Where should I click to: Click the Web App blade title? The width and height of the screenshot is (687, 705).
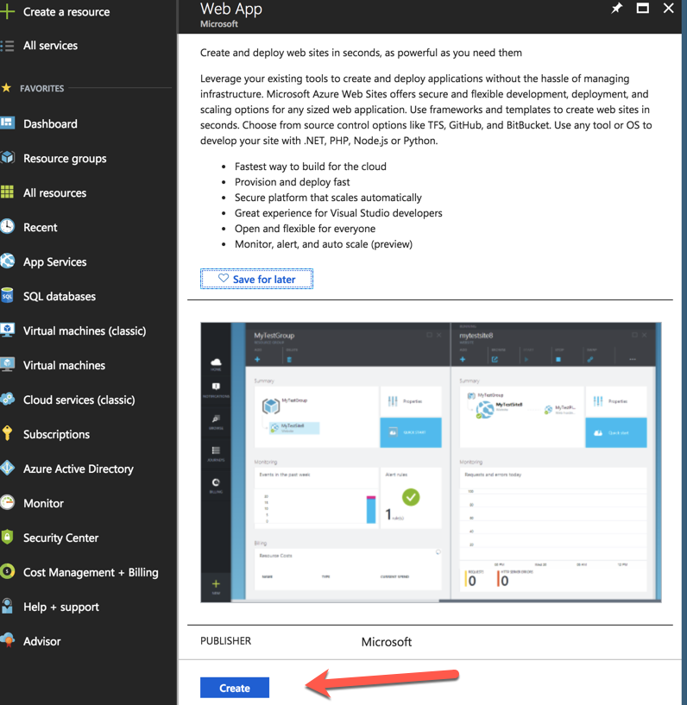click(231, 9)
